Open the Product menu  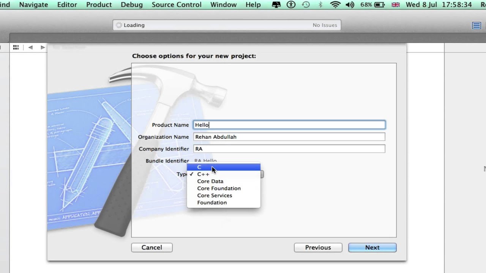(99, 5)
